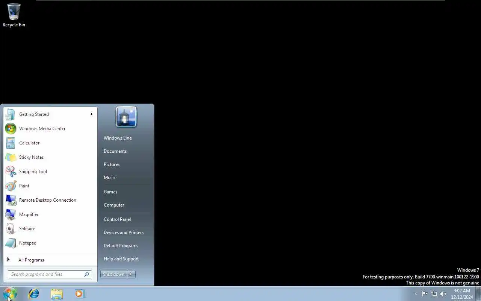
Task: Open Default Programs
Action: tap(121, 246)
